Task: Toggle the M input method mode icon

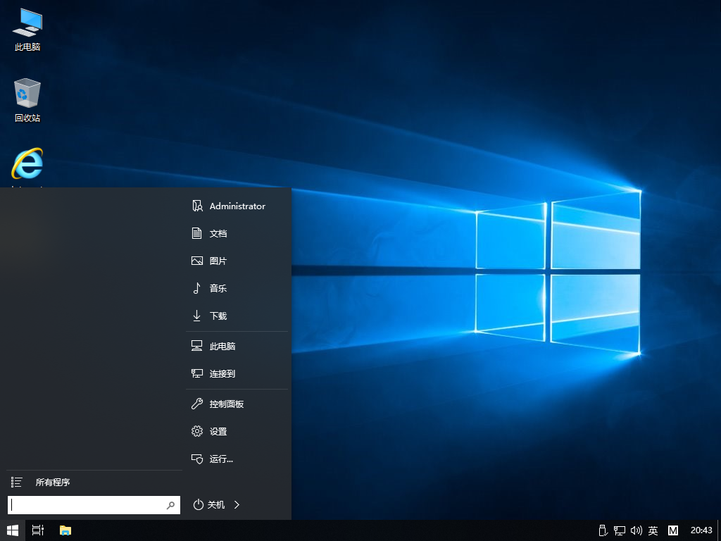Action: click(673, 530)
